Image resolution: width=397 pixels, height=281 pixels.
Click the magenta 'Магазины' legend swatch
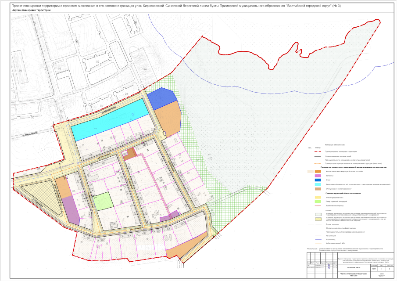coord(318,175)
